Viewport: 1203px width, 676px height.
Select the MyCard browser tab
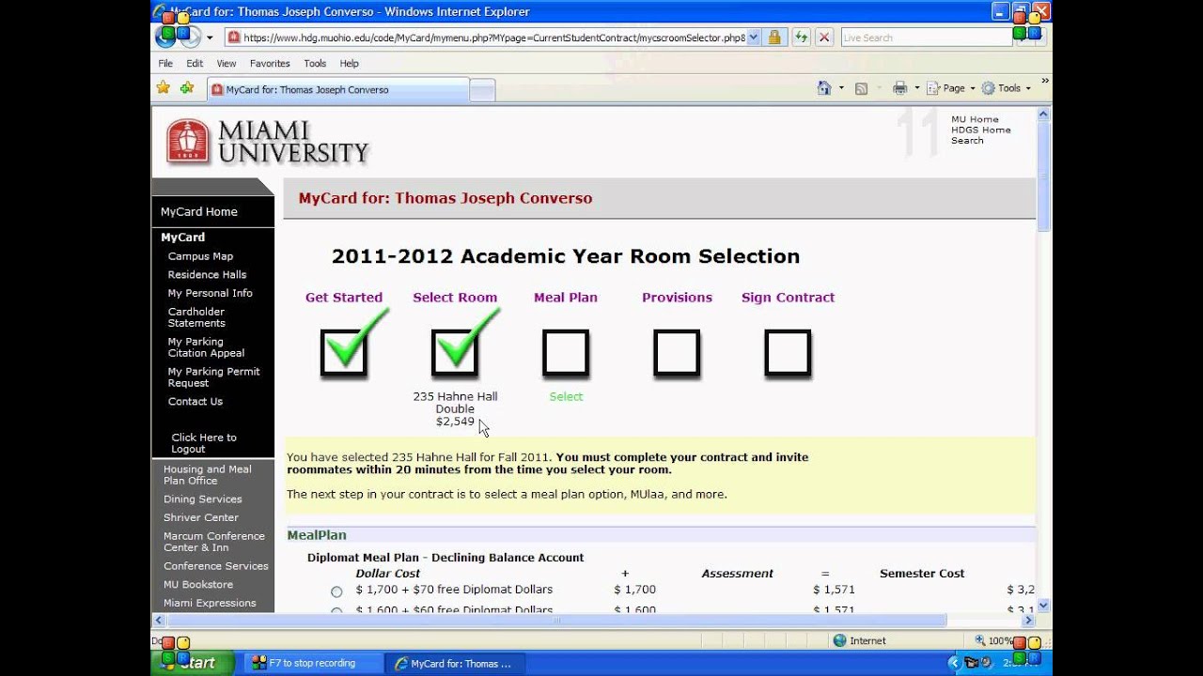coord(338,90)
